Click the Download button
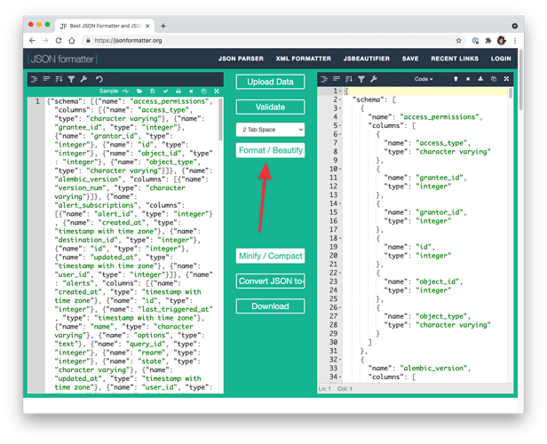The height and width of the screenshot is (444, 547). point(270,306)
